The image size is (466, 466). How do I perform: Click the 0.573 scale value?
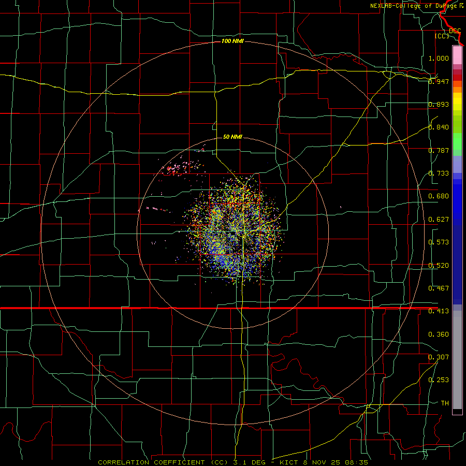tap(439, 242)
